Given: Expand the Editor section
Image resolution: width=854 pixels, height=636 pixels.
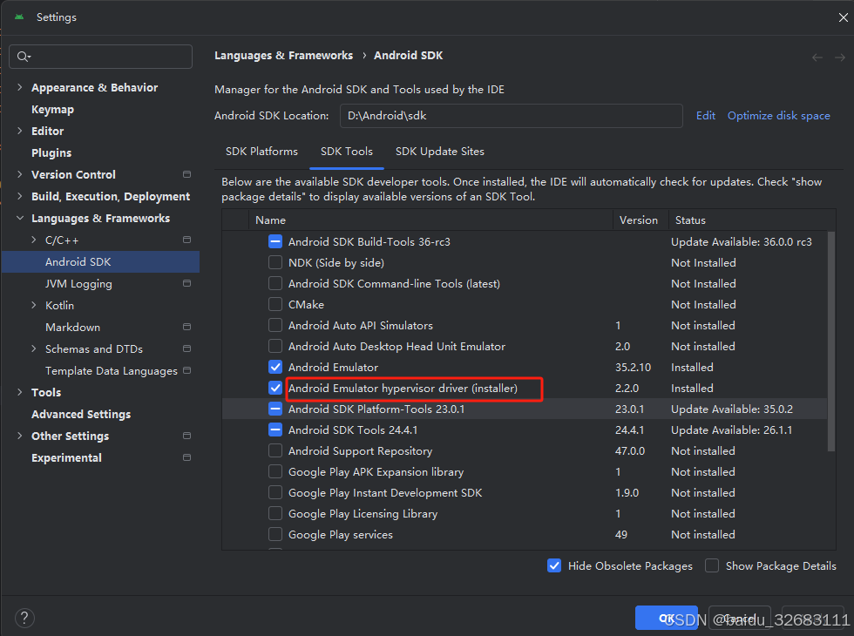Looking at the screenshot, I should [19, 131].
